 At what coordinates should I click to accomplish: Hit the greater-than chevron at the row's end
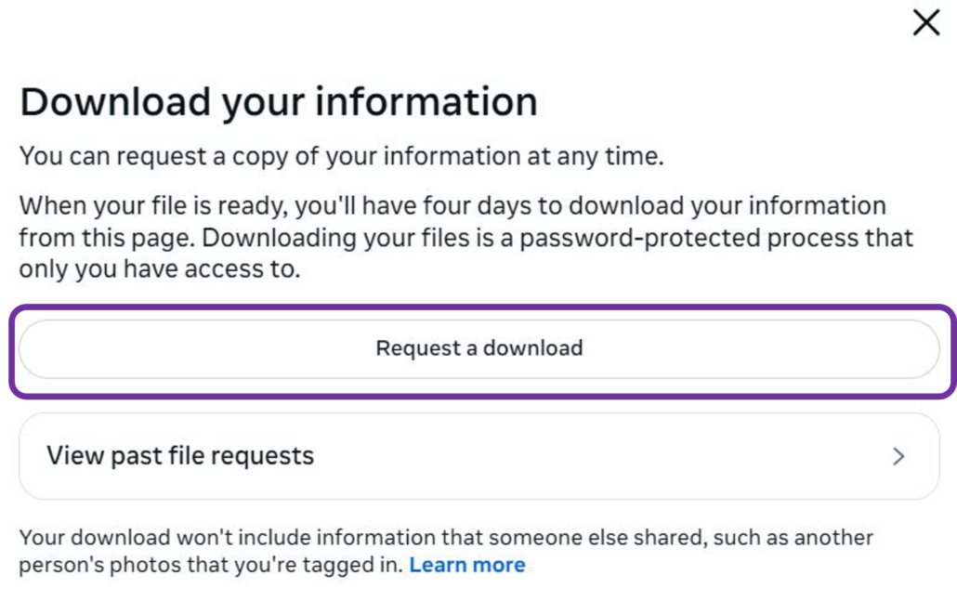898,456
